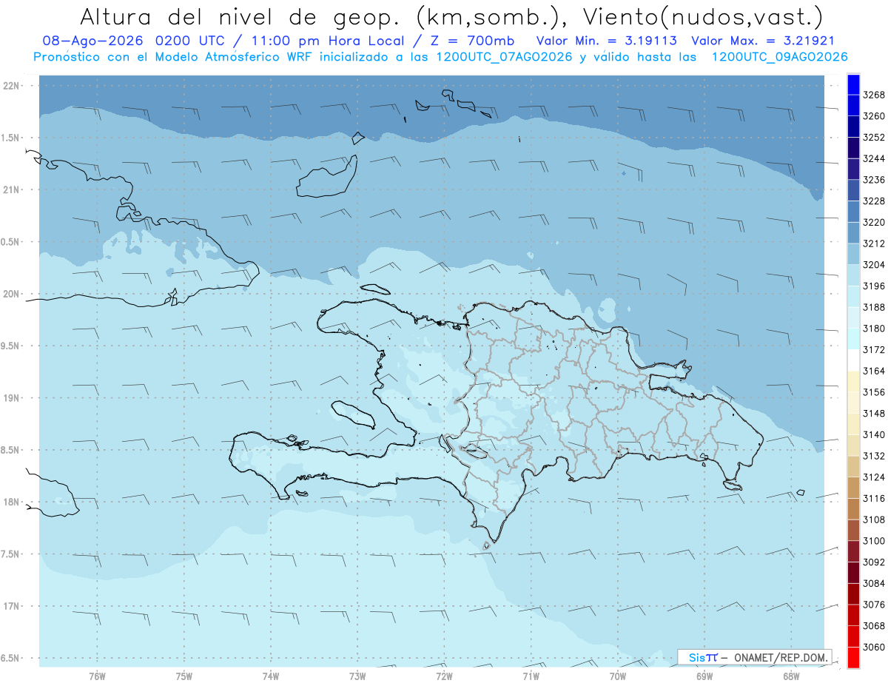This screenshot has height=686, width=888.
Task: Click the colorbar label 3164
Action: [873, 371]
